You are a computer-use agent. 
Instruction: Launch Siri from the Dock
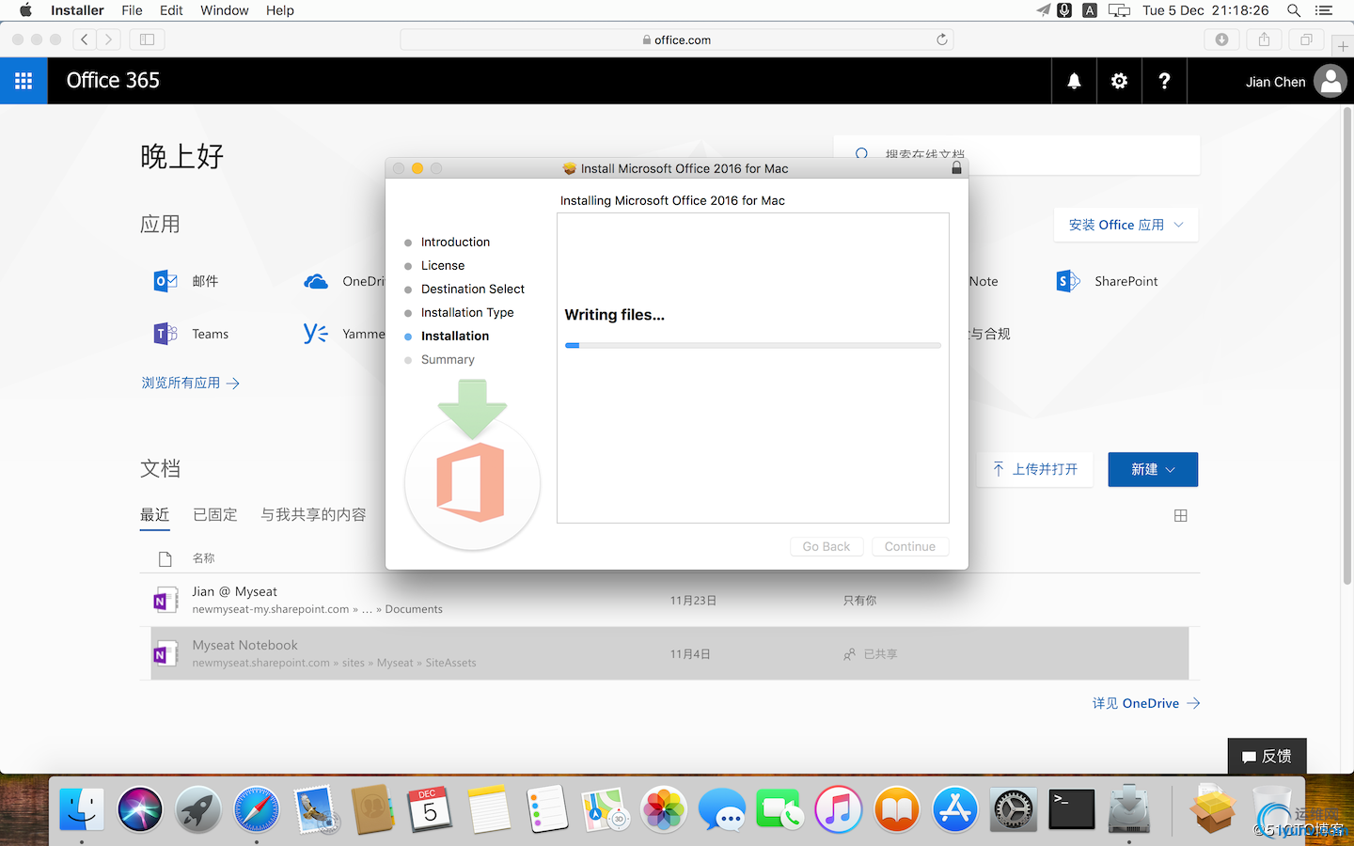click(140, 809)
